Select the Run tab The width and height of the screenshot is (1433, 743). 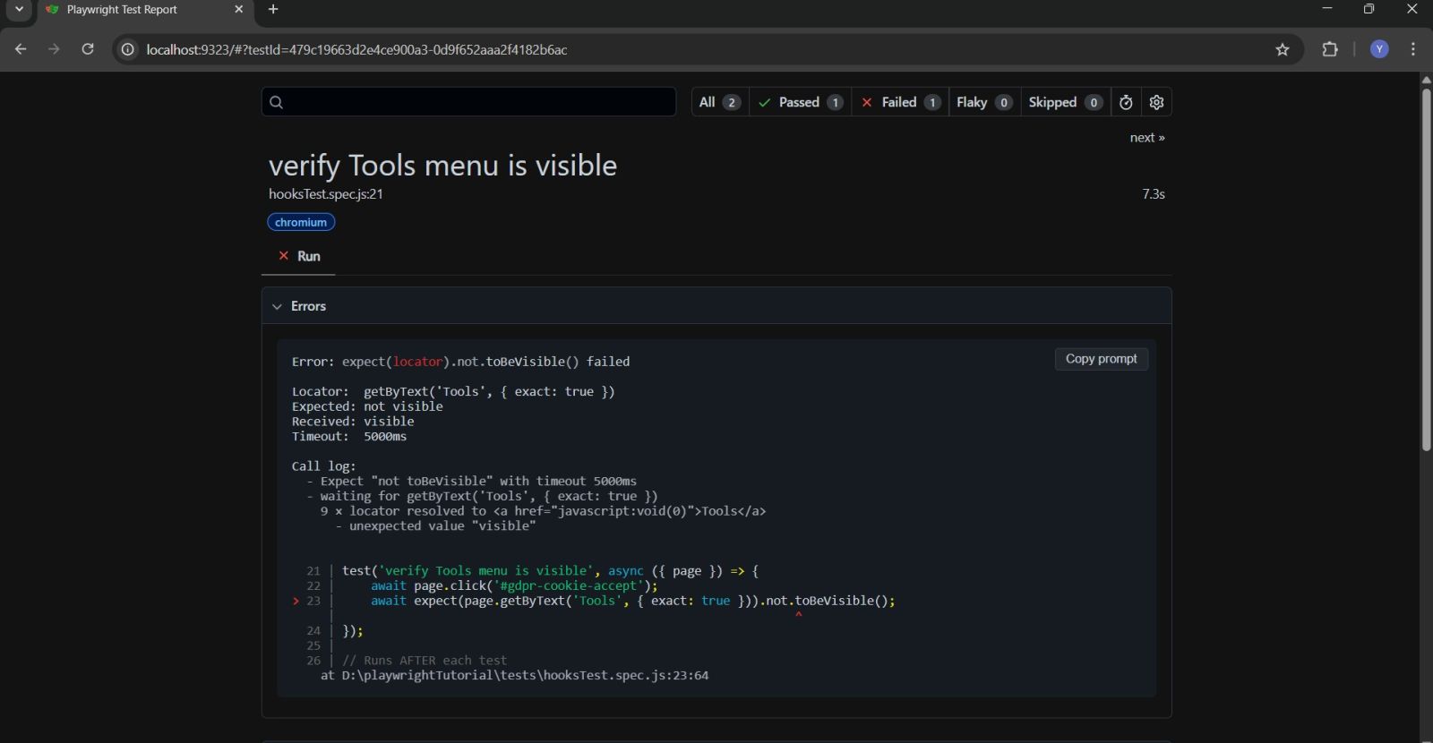coord(299,256)
